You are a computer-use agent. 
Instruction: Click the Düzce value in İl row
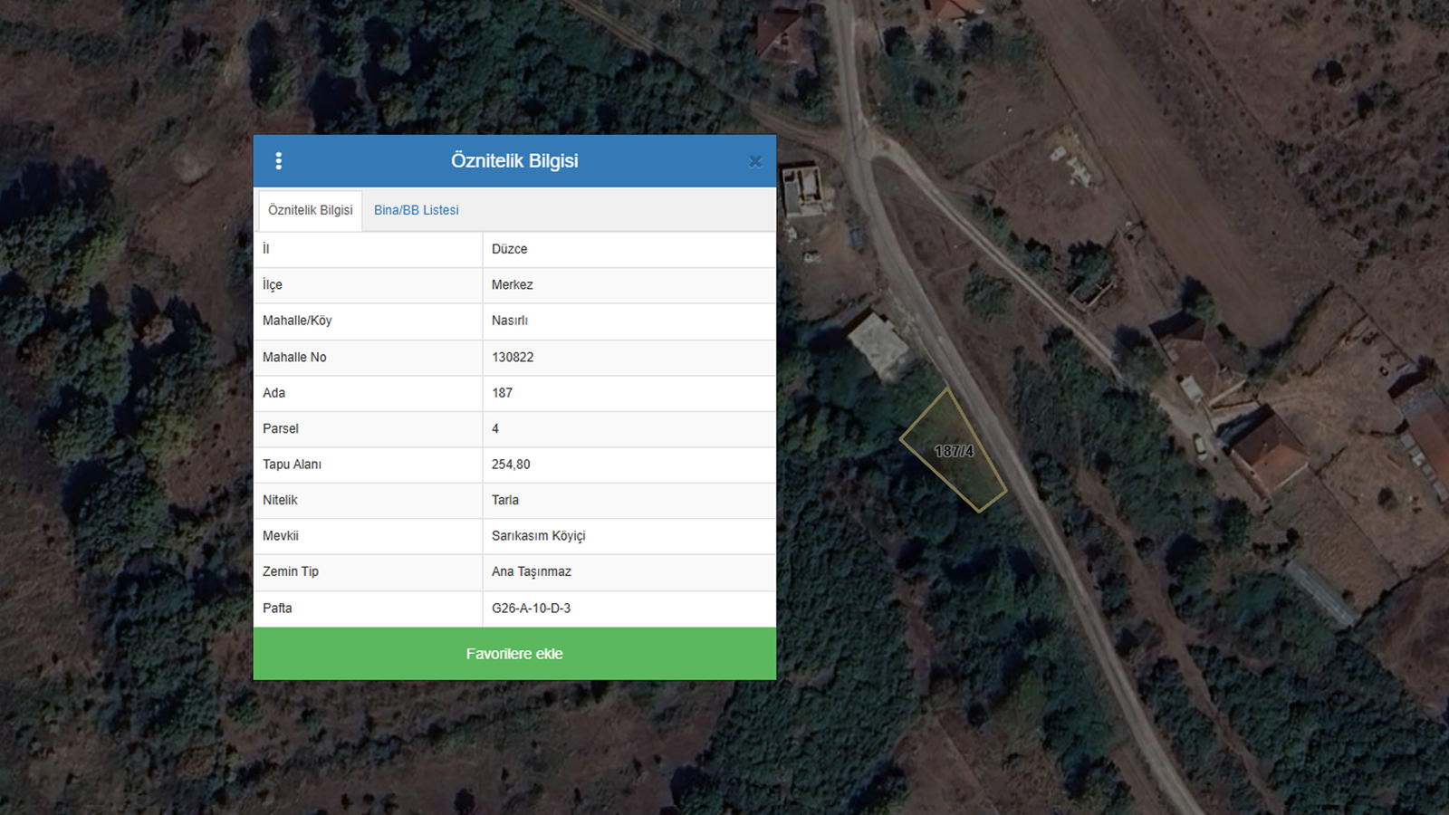[509, 249]
